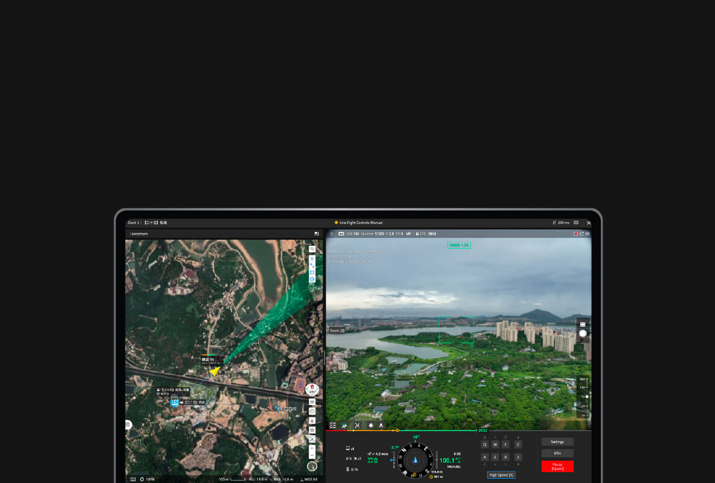Screen dimensions: 715x483
Task: Zoom in on the map
Action: [x=312, y=449]
